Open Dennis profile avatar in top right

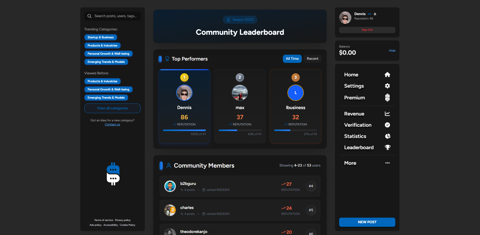[x=345, y=18]
